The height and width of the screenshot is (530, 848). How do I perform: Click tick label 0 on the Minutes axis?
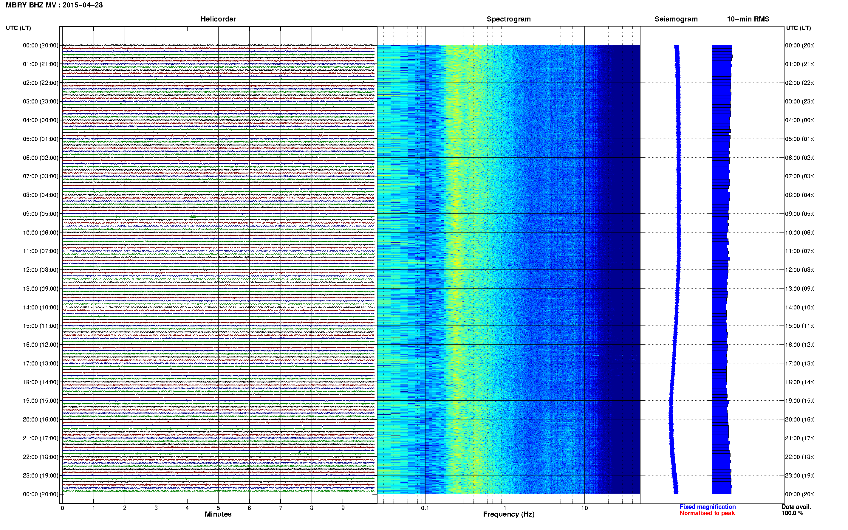pyautogui.click(x=62, y=508)
